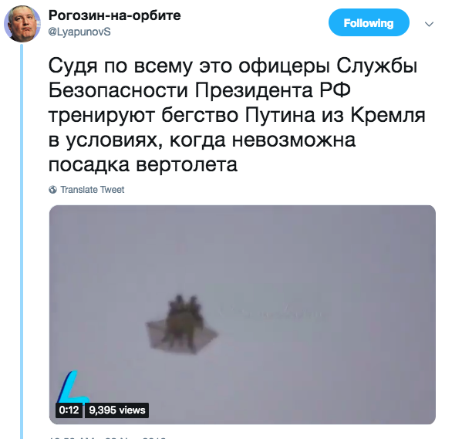Click the word Путина in tweet text

point(280,115)
